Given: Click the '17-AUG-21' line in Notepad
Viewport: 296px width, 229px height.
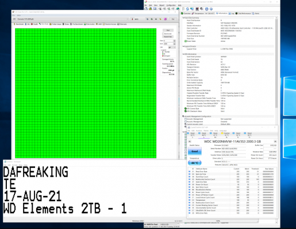Looking at the screenshot, I should pos(32,196).
